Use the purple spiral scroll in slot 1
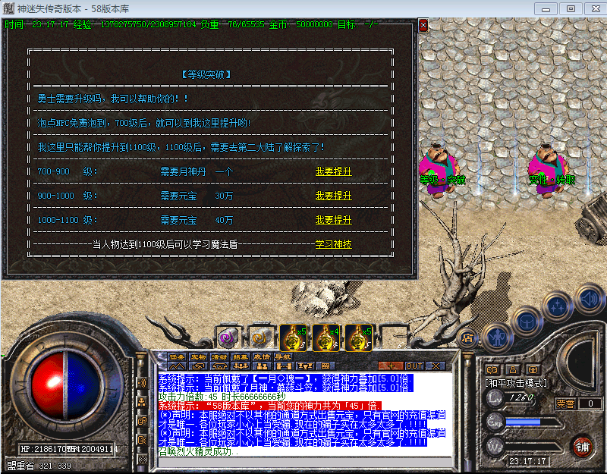This screenshot has width=607, height=474. click(228, 337)
